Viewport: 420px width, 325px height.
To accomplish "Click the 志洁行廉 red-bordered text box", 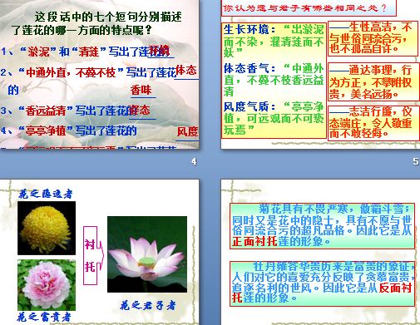I will (373, 123).
